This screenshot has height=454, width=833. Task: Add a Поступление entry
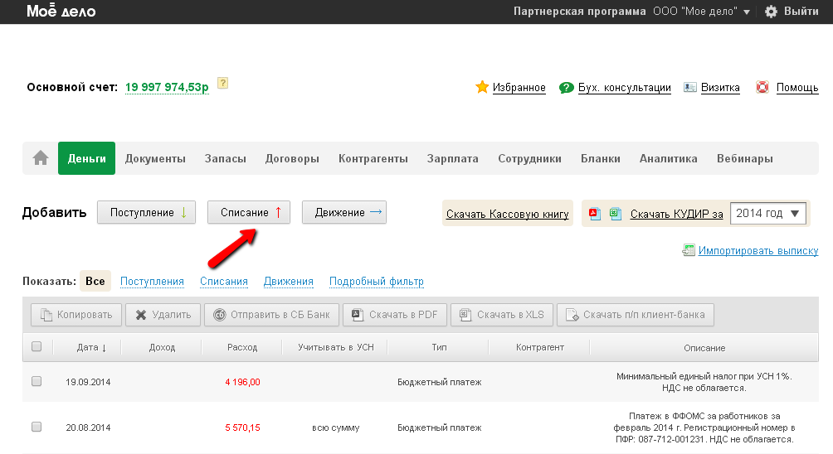[147, 212]
